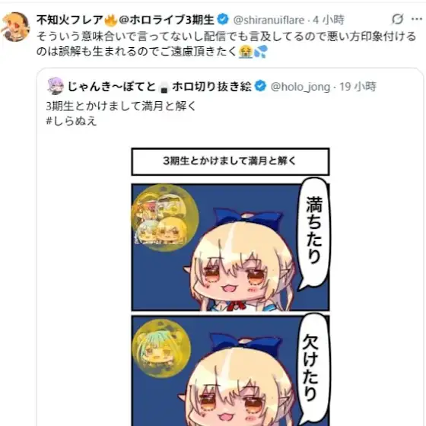Click the じゃんき〜ぽてと display name

coord(111,87)
